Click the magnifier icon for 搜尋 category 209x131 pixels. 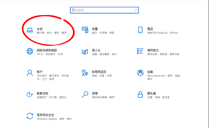(85, 95)
